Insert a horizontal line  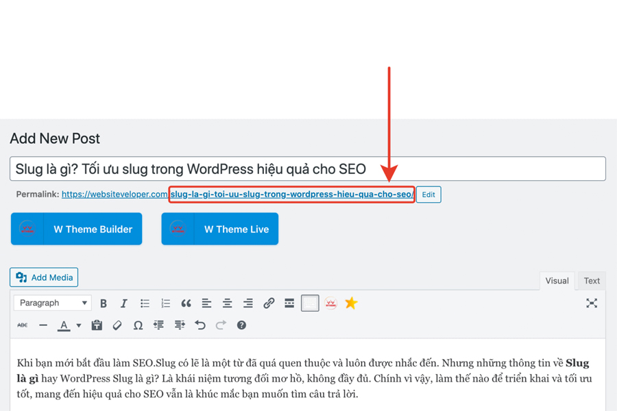point(43,325)
